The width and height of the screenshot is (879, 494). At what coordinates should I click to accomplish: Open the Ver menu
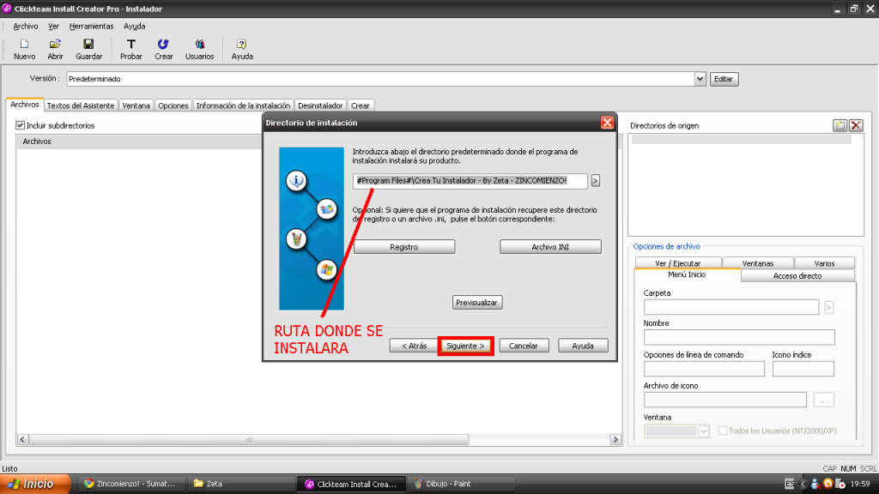click(53, 27)
